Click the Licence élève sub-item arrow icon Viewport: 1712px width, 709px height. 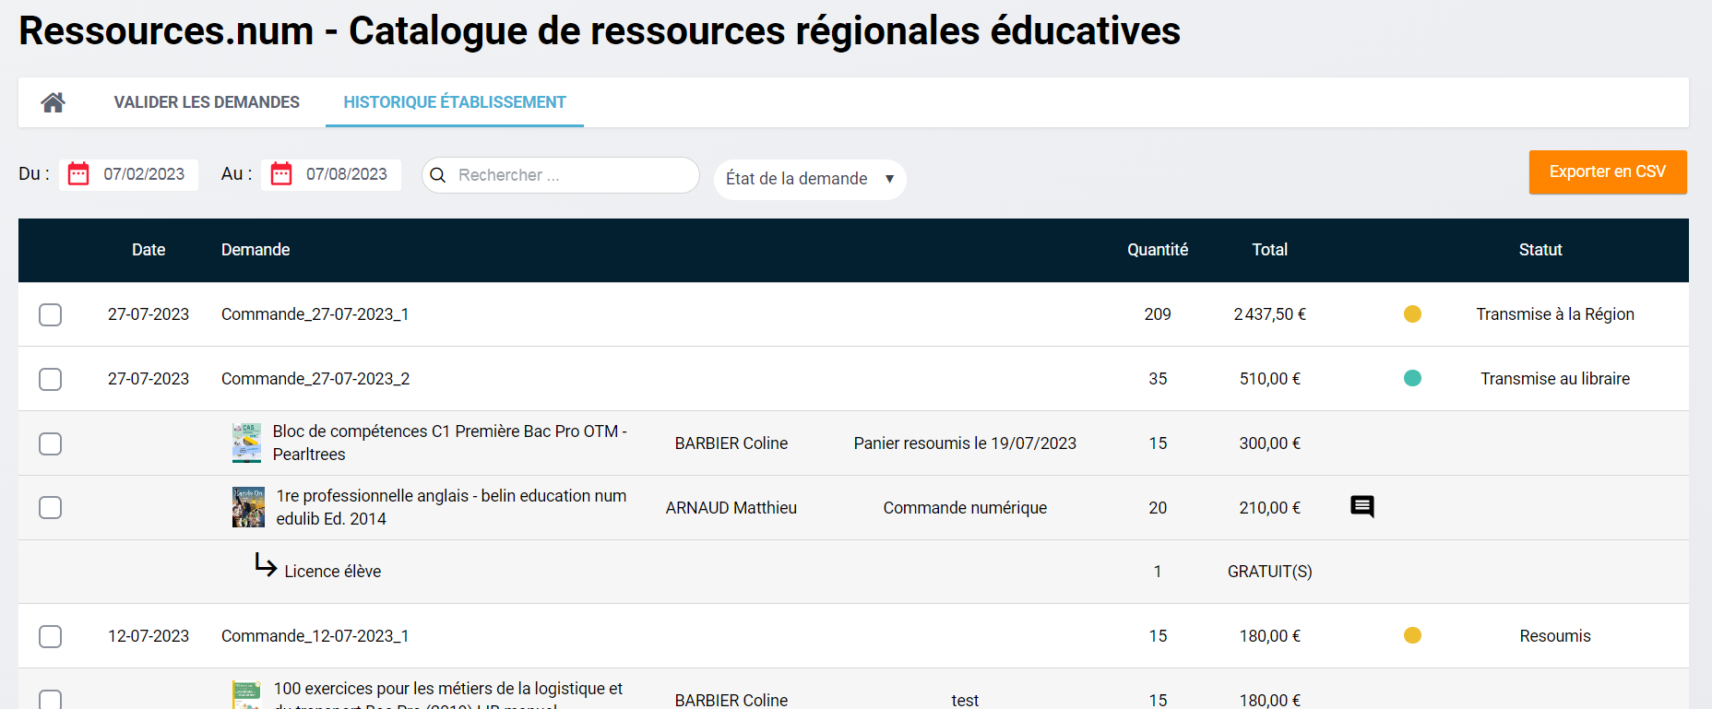(266, 565)
